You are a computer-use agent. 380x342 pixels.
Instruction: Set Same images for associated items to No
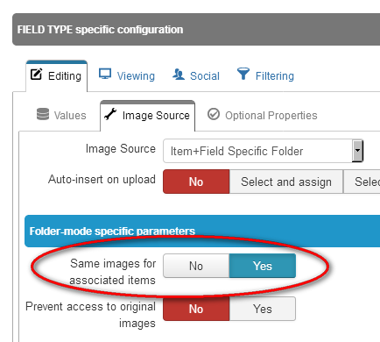(x=196, y=266)
